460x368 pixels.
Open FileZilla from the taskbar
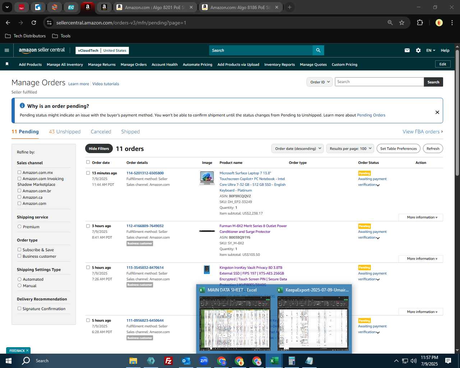tap(168, 361)
